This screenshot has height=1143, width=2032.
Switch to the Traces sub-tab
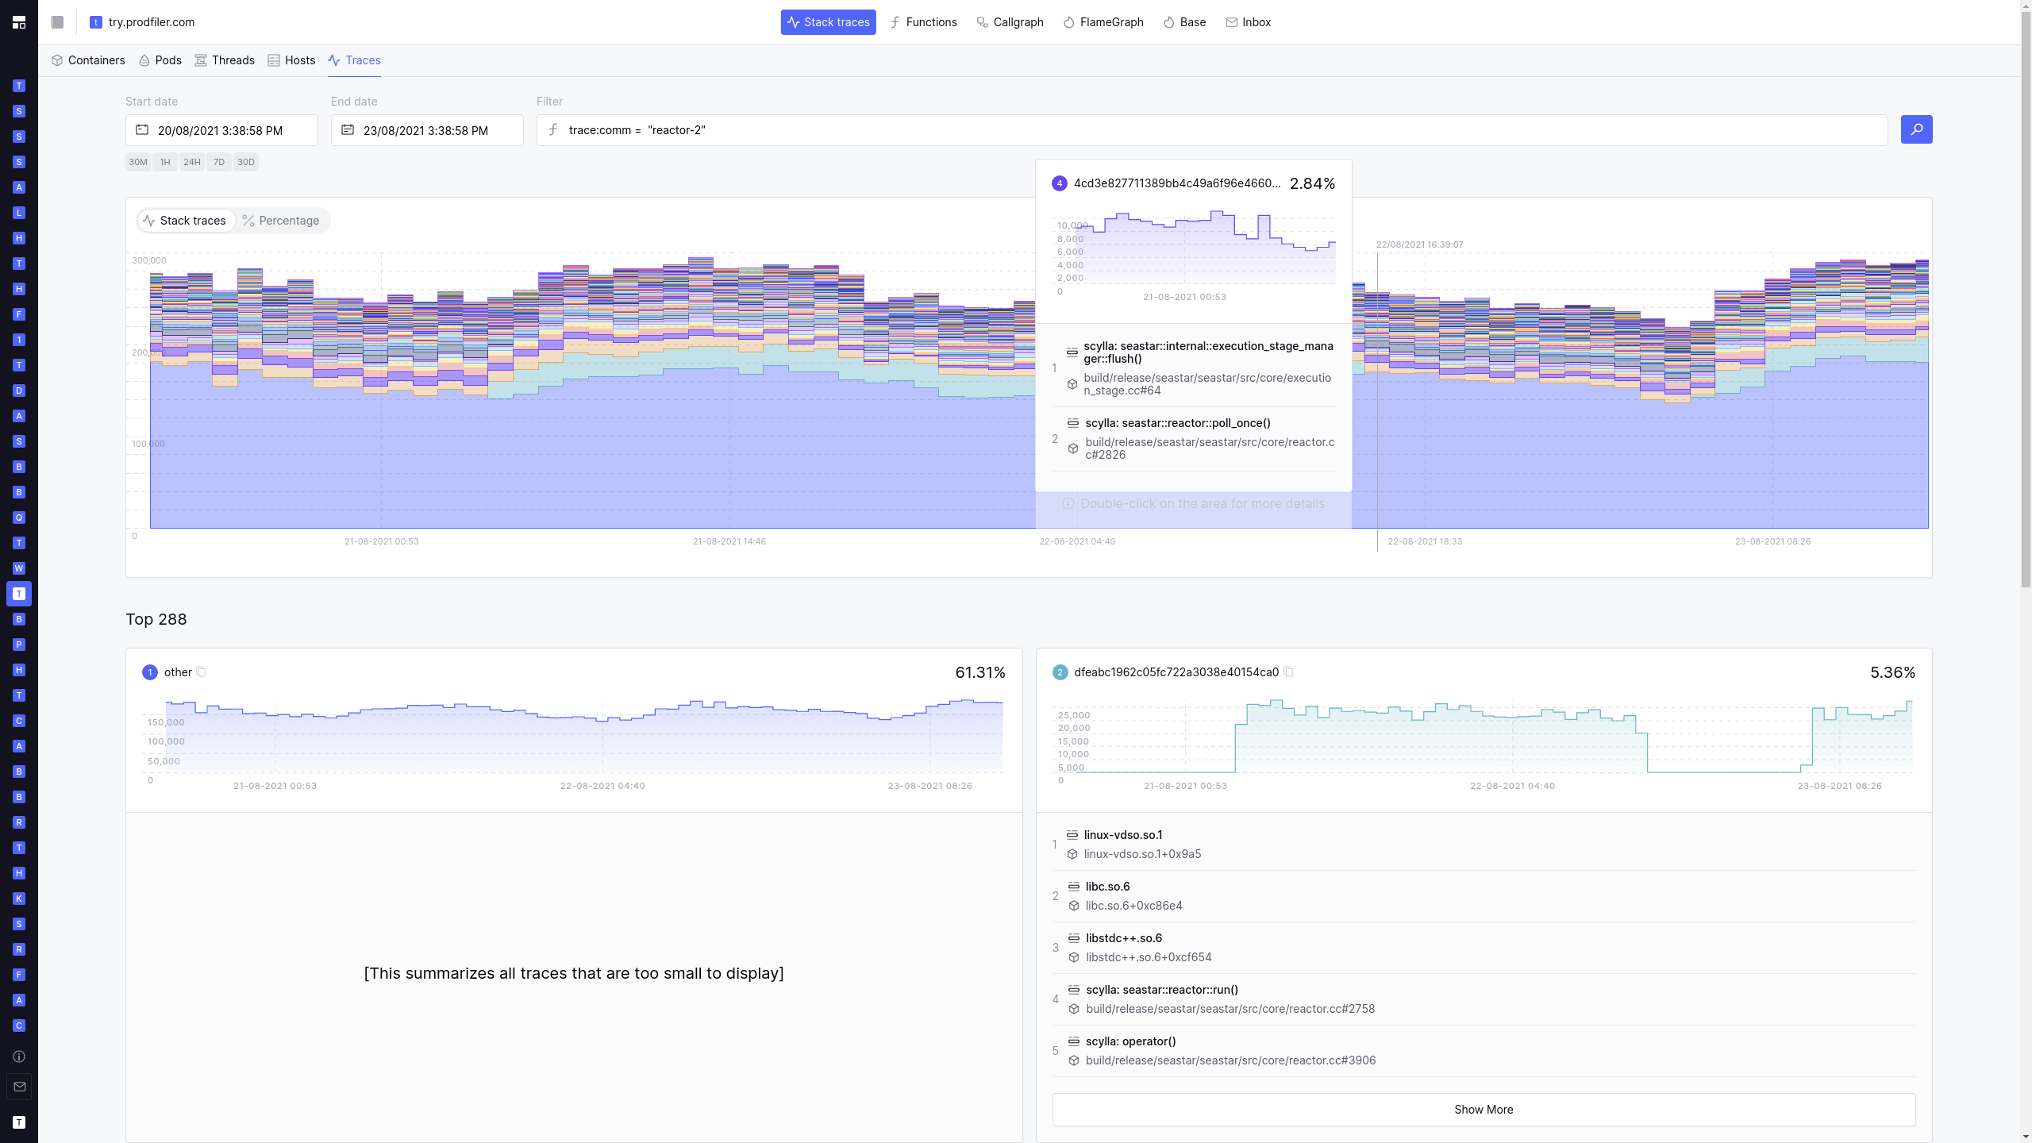click(354, 60)
